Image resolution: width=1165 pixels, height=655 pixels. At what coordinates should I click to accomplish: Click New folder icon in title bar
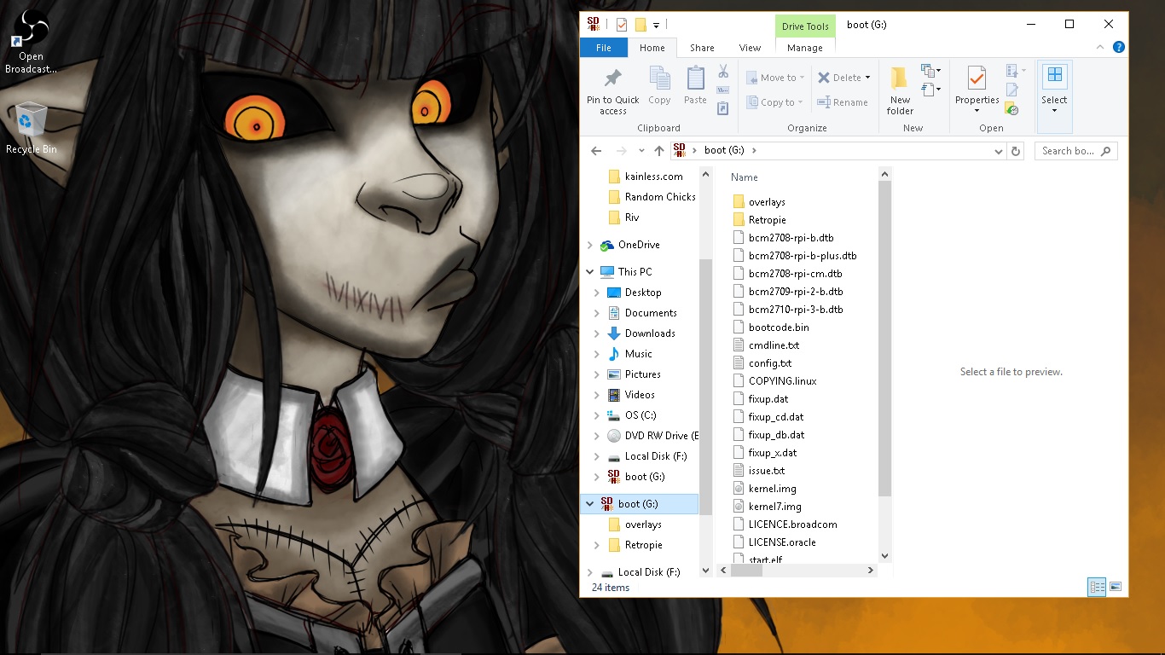[640, 25]
